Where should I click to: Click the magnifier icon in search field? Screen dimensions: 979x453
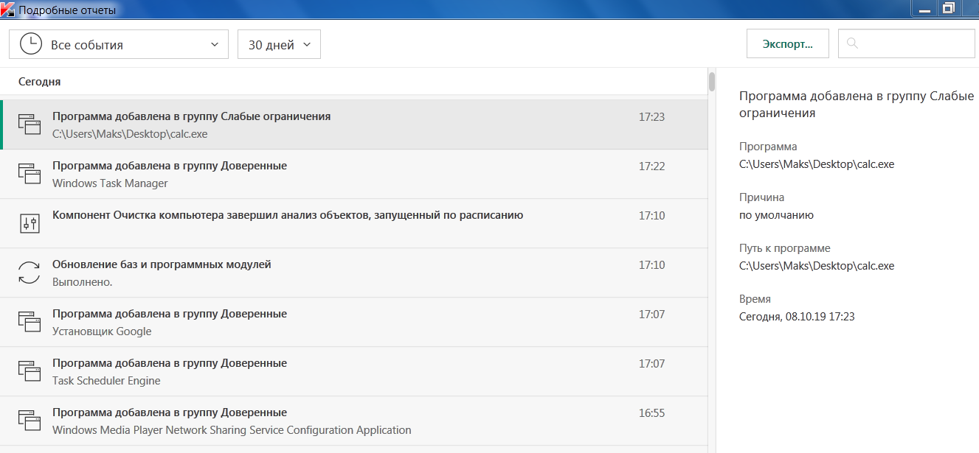coord(852,43)
